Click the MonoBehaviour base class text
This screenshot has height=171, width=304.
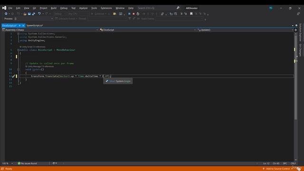point(66,50)
